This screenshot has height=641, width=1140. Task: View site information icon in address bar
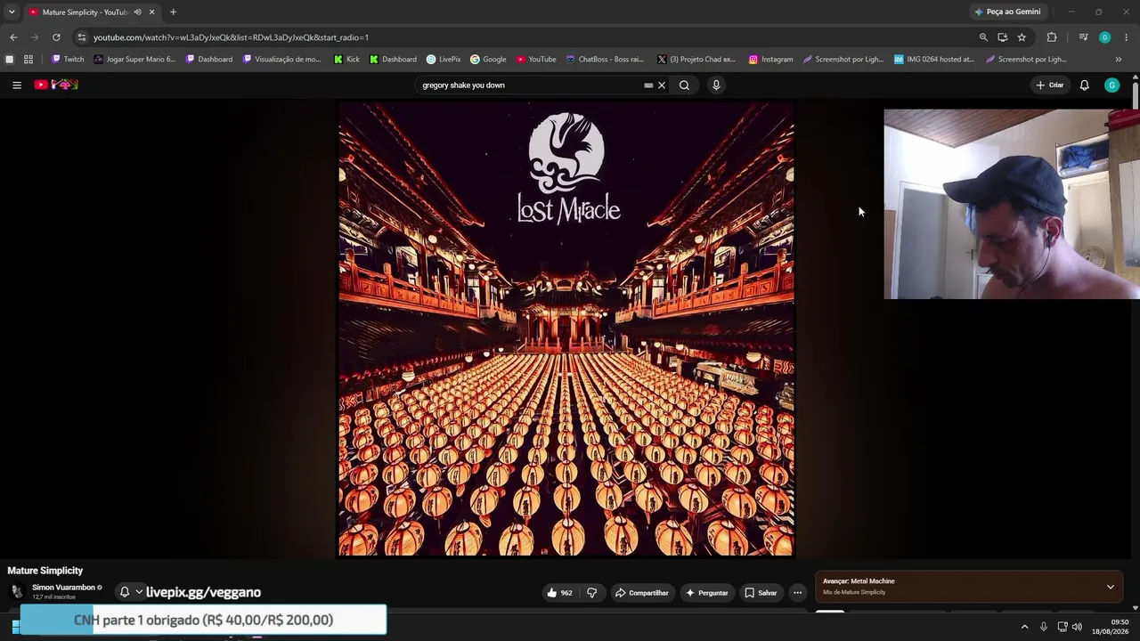(81, 37)
